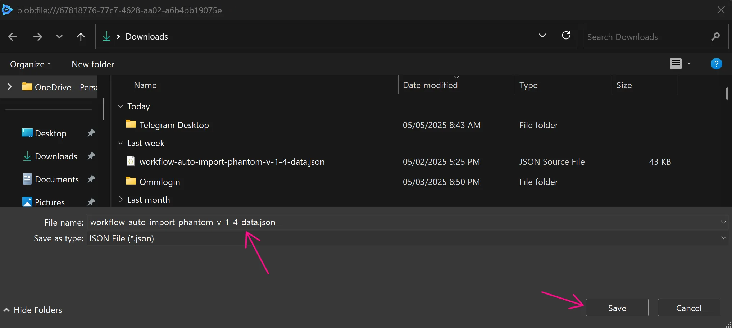Image resolution: width=732 pixels, height=328 pixels.
Task: Select the Omnilogin folder
Action: 160,182
